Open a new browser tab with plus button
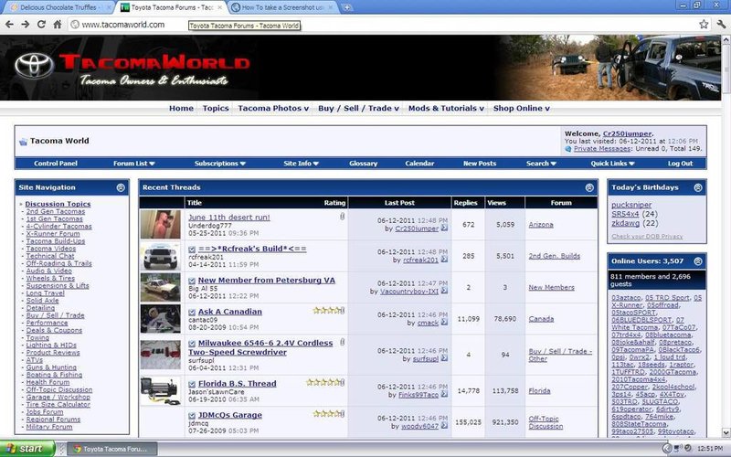This screenshot has height=457, width=731. (347, 7)
